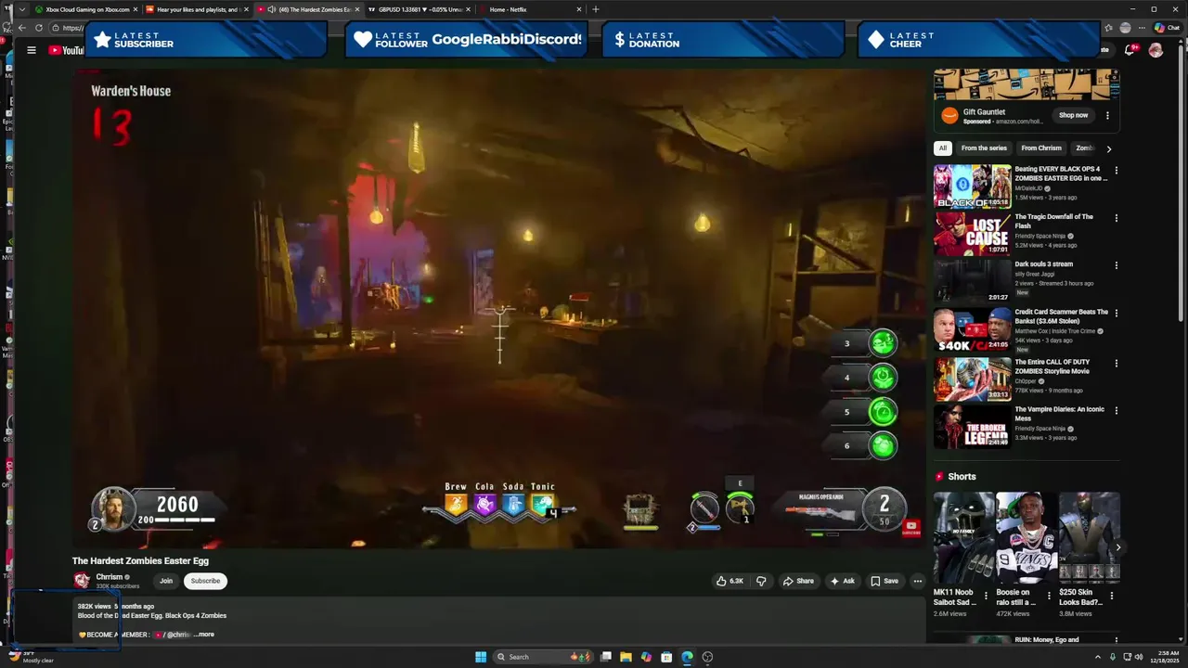This screenshot has width=1188, height=668.
Task: Expand description with ...more
Action: pos(204,635)
